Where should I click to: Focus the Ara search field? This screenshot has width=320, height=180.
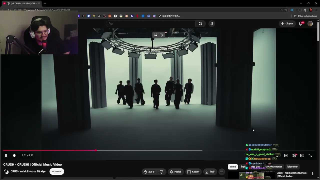[150, 24]
